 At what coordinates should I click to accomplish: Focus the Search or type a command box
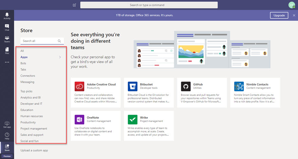149,5
